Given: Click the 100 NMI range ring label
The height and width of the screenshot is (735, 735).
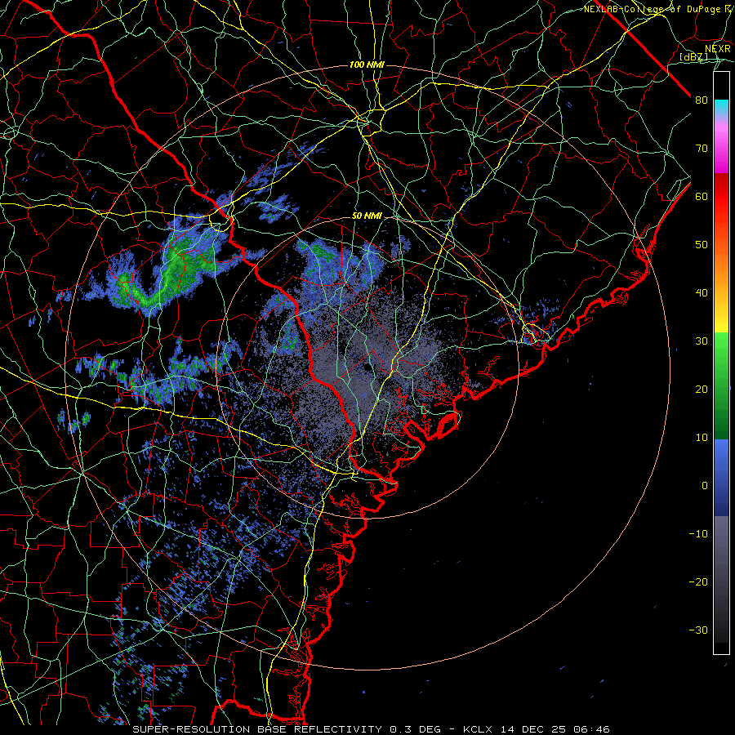Looking at the screenshot, I should (367, 65).
